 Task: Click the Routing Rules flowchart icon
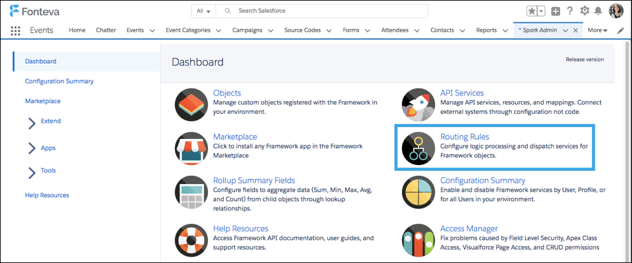tap(418, 148)
